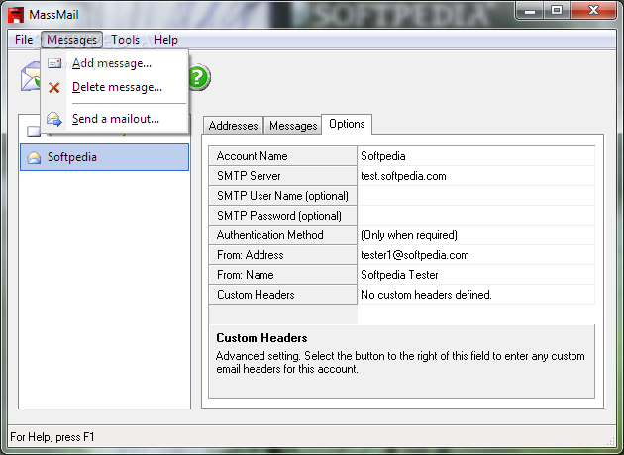This screenshot has height=455, width=624.
Task: Select the 'Custom Headers' property row label
Action: point(282,295)
